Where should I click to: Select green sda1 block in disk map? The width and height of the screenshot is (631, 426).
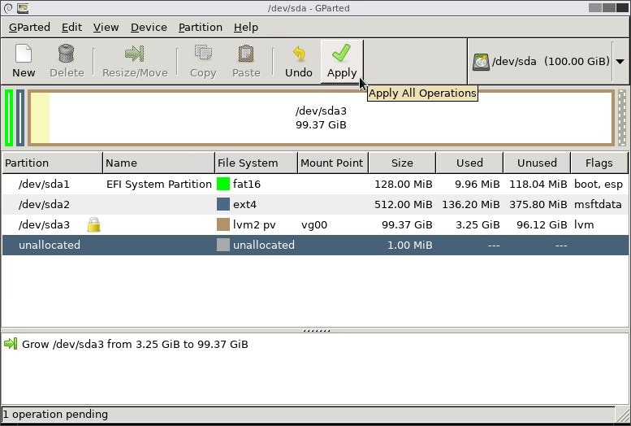pyautogui.click(x=9, y=118)
